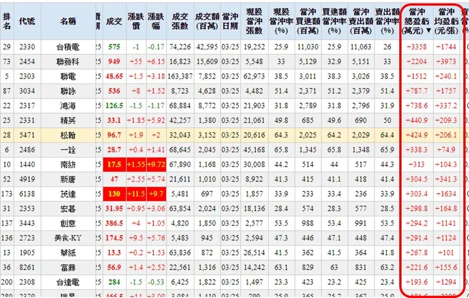The height and width of the screenshot is (298, 469).
Task: Select the 42,595 turnover cell
Action: (207, 47)
